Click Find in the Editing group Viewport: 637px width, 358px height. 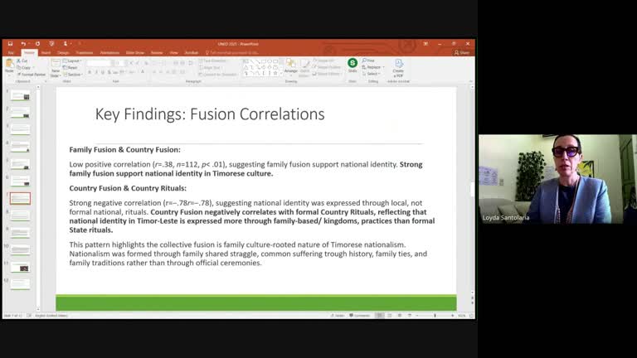click(370, 60)
